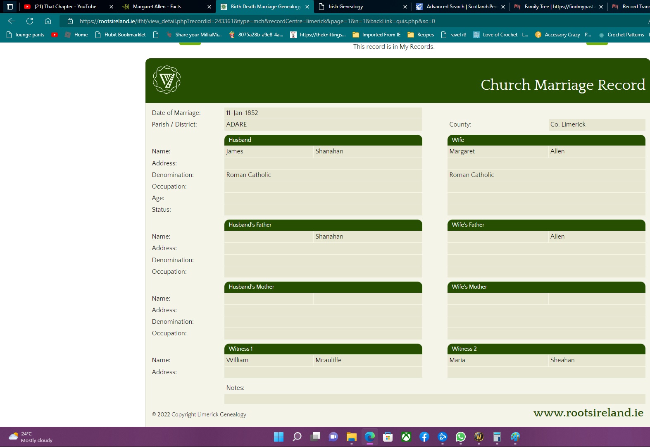Image resolution: width=650 pixels, height=447 pixels.
Task: Close the That Chapter YouTube tab
Action: [x=111, y=7]
